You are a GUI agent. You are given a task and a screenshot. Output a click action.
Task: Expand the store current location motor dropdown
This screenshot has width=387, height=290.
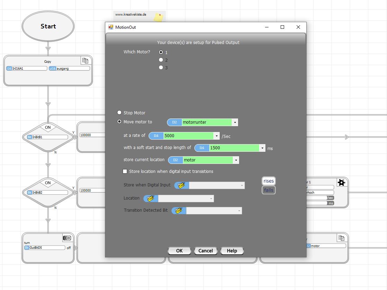tap(236, 160)
